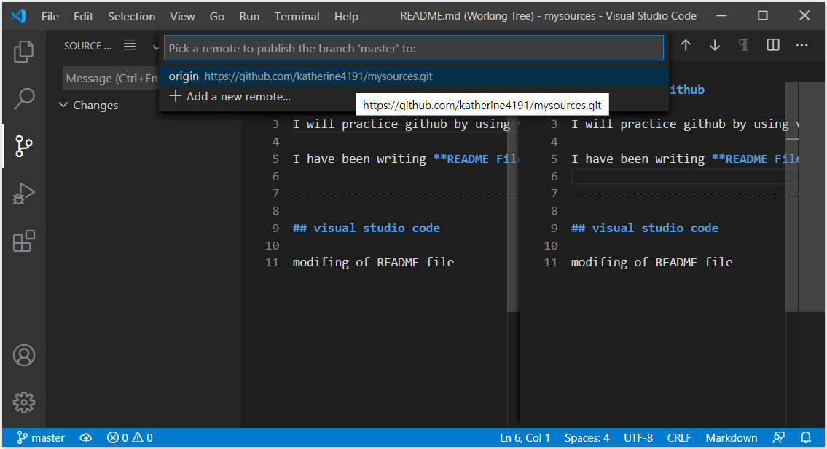Click the left pane vertical scrollbar

pyautogui.click(x=513, y=215)
